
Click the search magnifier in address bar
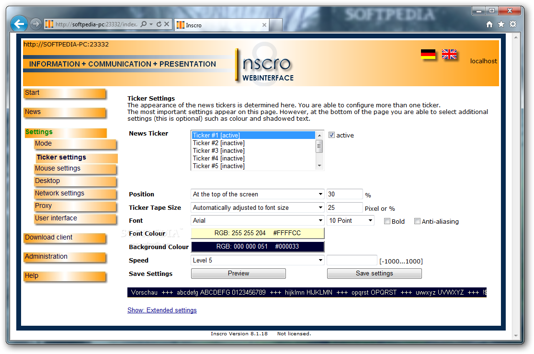[x=144, y=24]
